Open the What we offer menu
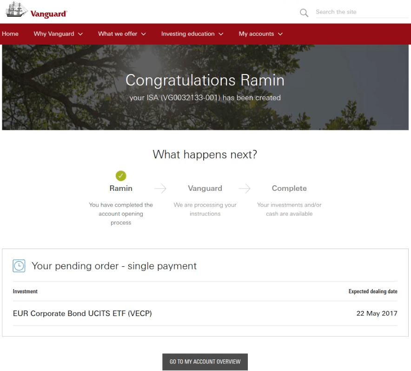Image resolution: width=411 pixels, height=371 pixels. pos(122,34)
